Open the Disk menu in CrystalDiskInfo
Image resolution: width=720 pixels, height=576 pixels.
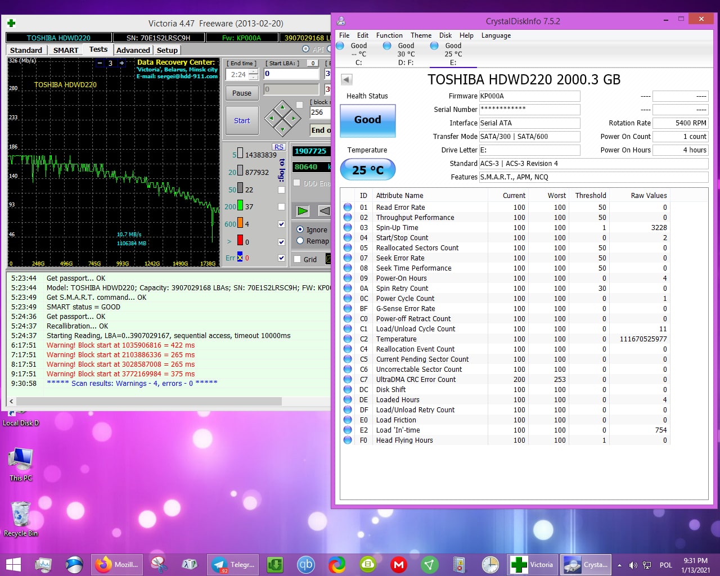(x=445, y=35)
